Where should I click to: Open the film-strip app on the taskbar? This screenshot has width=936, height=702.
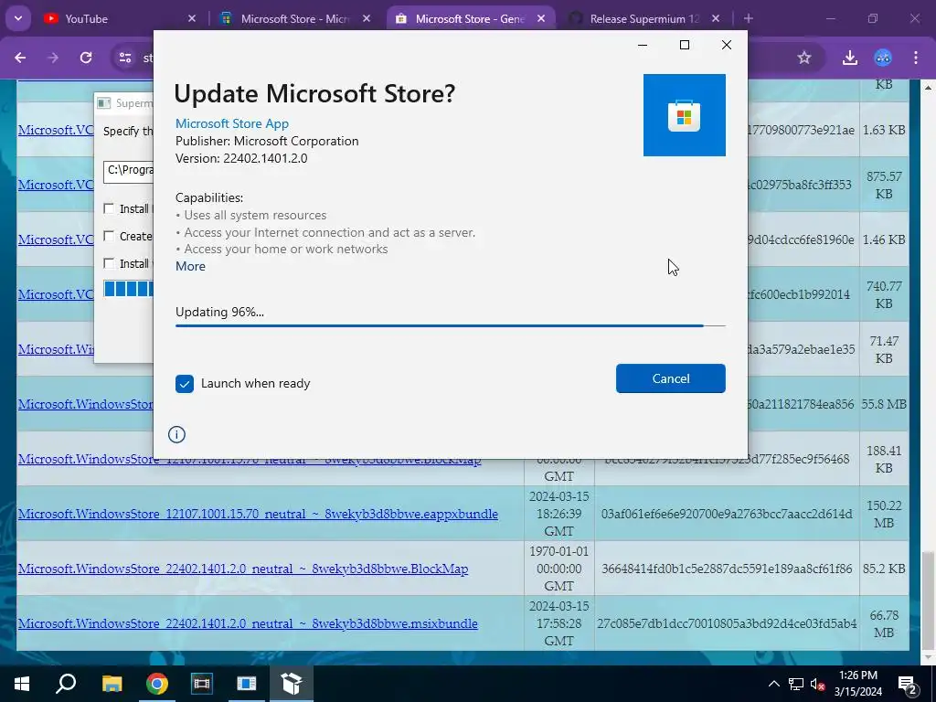(201, 684)
